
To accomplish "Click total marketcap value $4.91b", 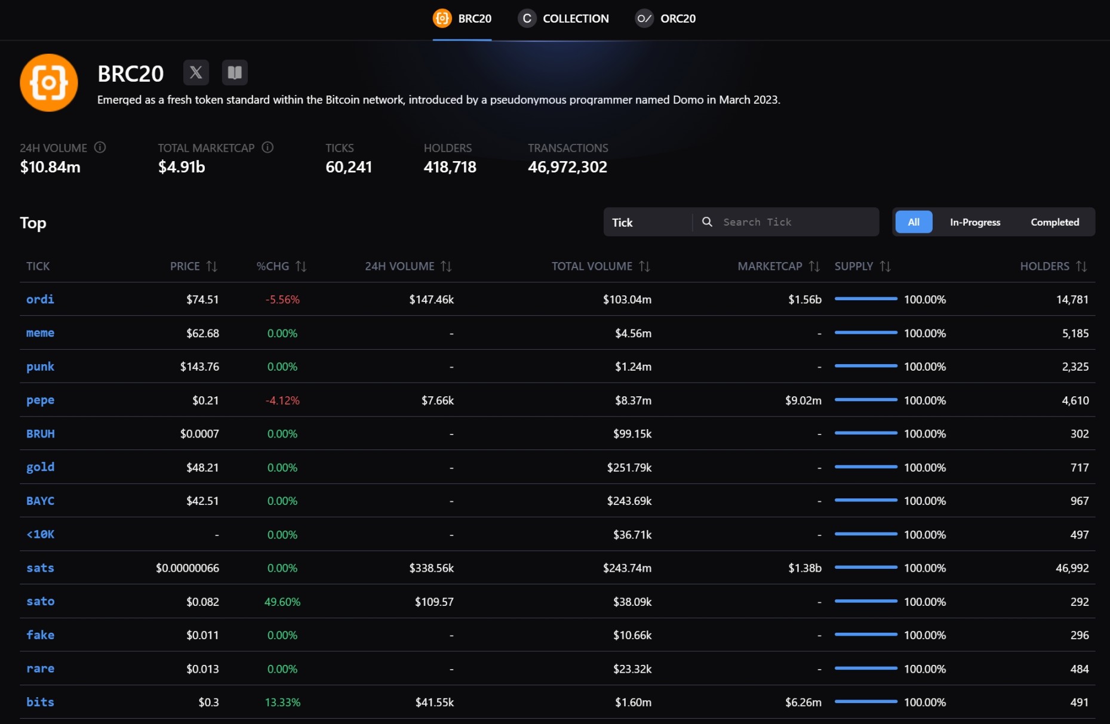I will pyautogui.click(x=182, y=167).
